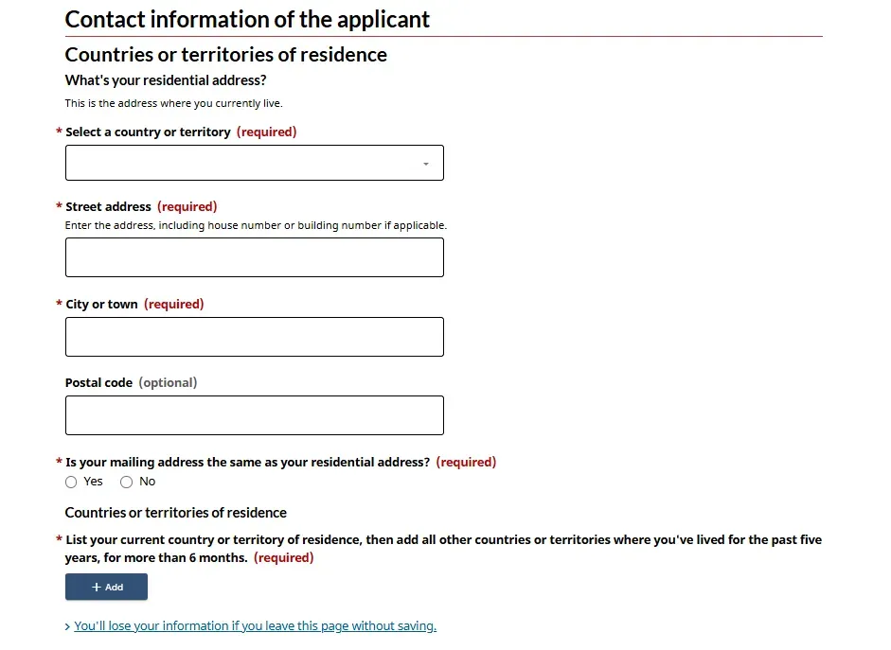The image size is (891, 650).
Task: Expand the chevron beside the lose-information warning
Action: tap(67, 627)
